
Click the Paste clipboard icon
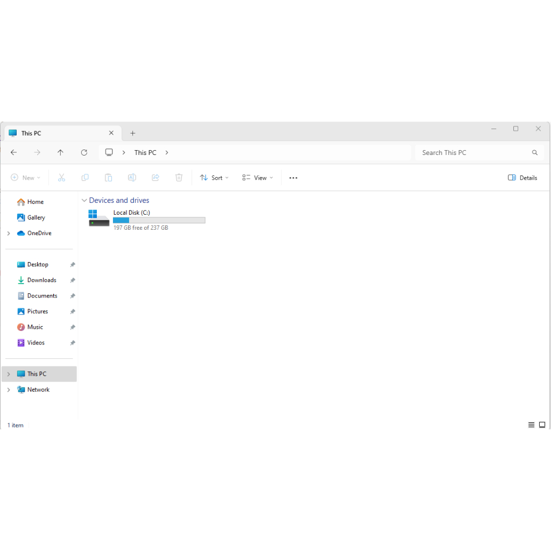click(108, 178)
